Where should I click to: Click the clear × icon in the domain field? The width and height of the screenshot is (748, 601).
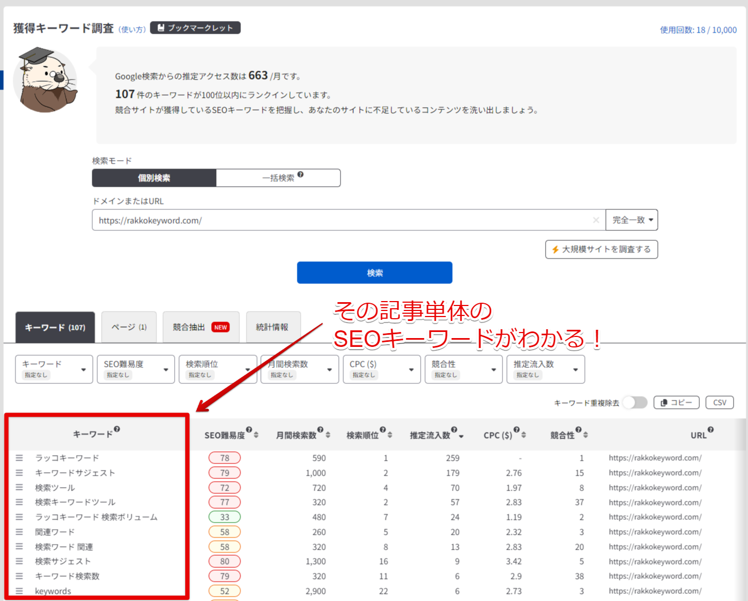click(596, 220)
